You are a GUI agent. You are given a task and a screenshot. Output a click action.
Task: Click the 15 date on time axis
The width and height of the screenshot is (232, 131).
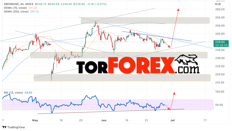(61, 120)
